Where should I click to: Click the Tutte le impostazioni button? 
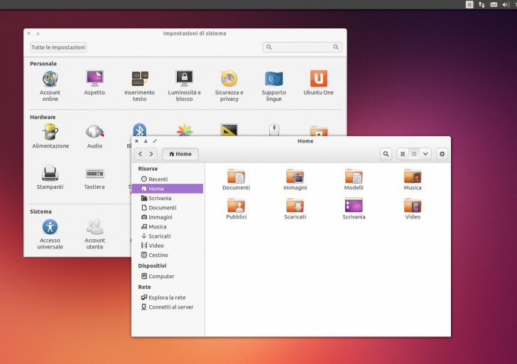(x=58, y=48)
